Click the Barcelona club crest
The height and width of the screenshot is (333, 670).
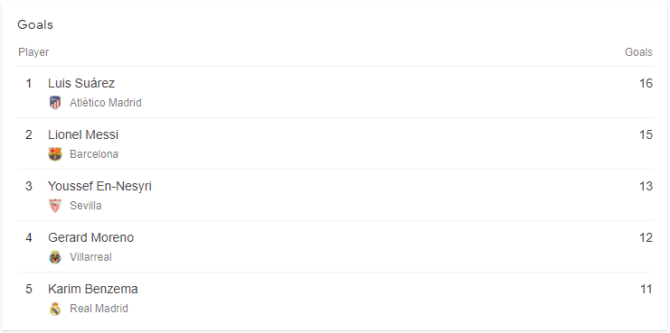click(55, 154)
